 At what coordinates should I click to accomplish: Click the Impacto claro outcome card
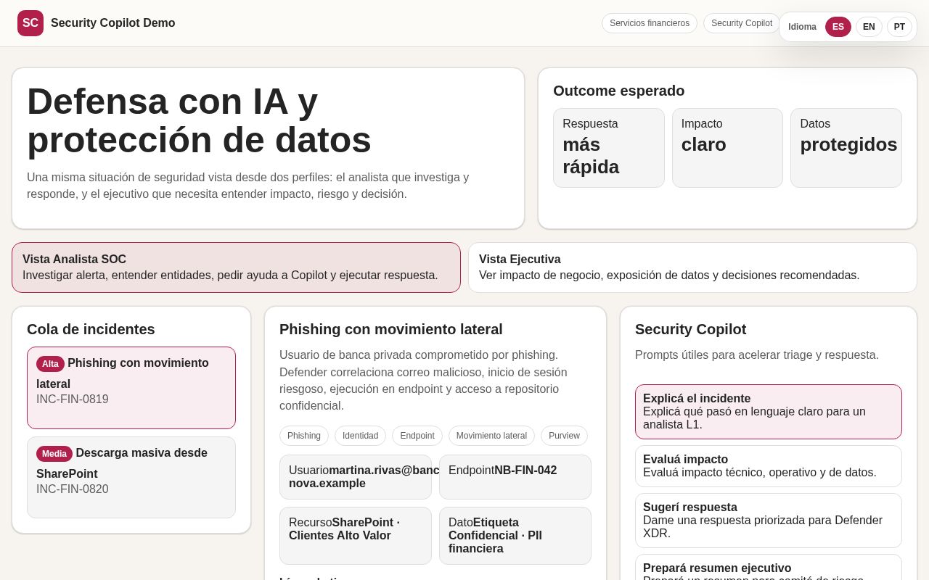coord(727,148)
